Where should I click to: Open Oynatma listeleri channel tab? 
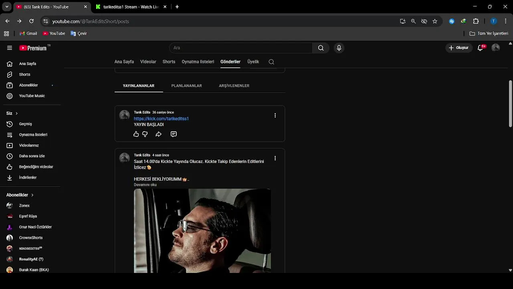pyautogui.click(x=198, y=62)
